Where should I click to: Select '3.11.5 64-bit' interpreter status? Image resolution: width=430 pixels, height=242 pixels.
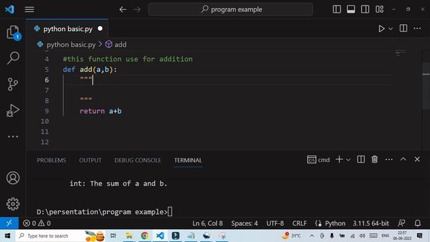[x=371, y=223]
